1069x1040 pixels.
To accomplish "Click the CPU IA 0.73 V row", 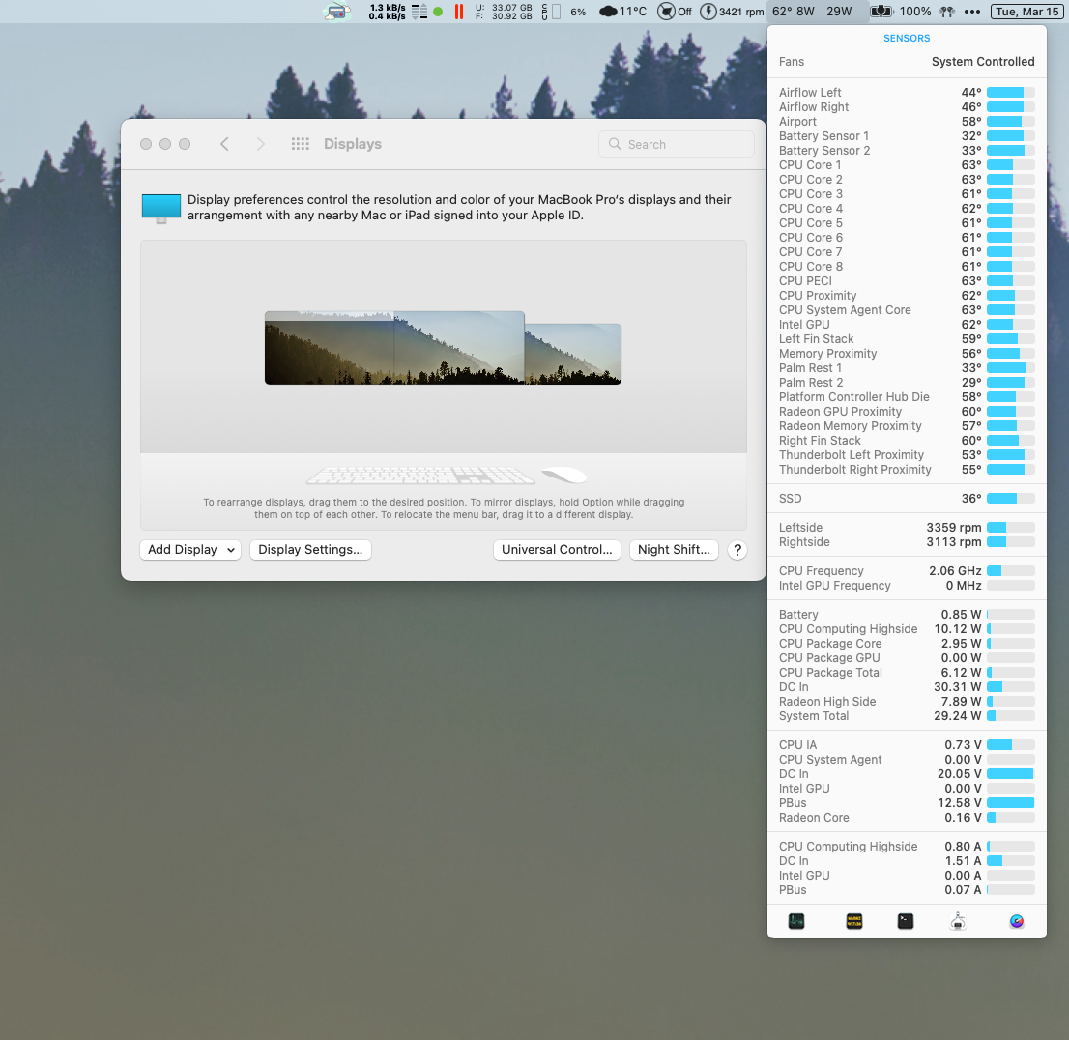I will point(907,745).
